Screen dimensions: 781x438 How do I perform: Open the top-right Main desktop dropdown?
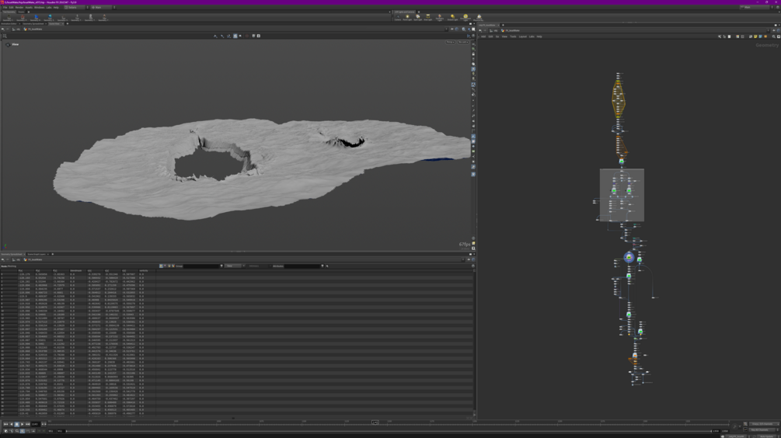[755, 7]
